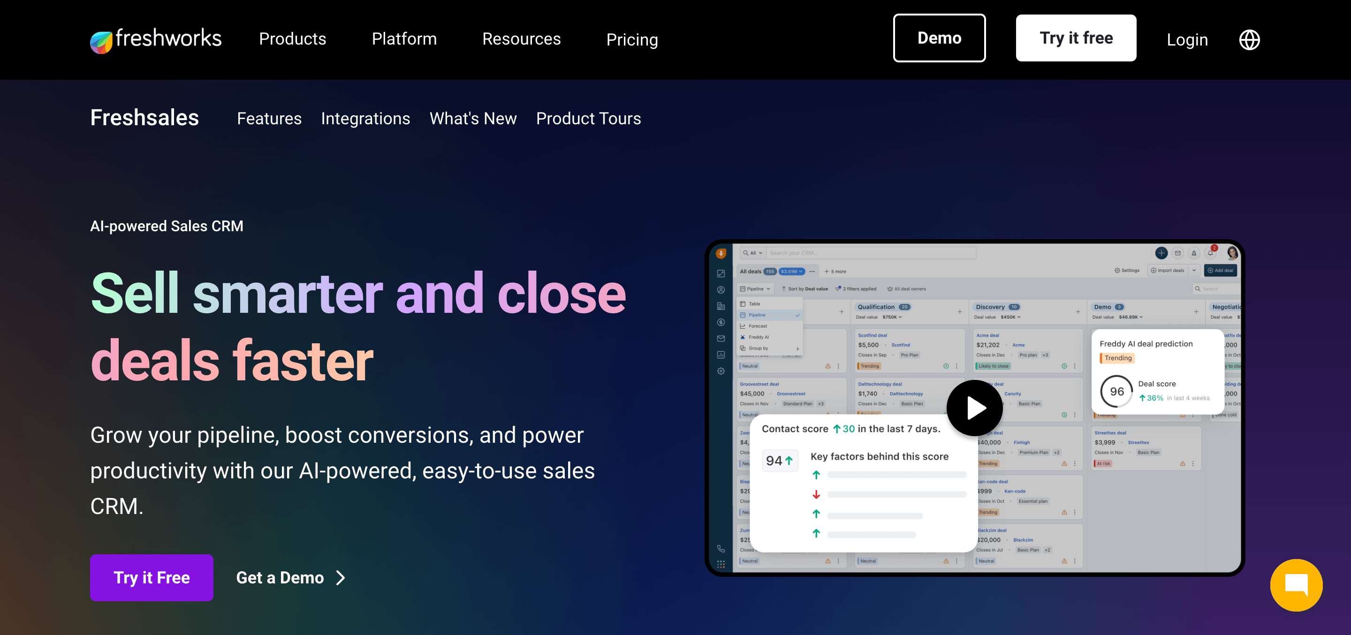Screen dimensions: 1351x635
Task: Open the yellow chat widget bubble
Action: 1297,585
